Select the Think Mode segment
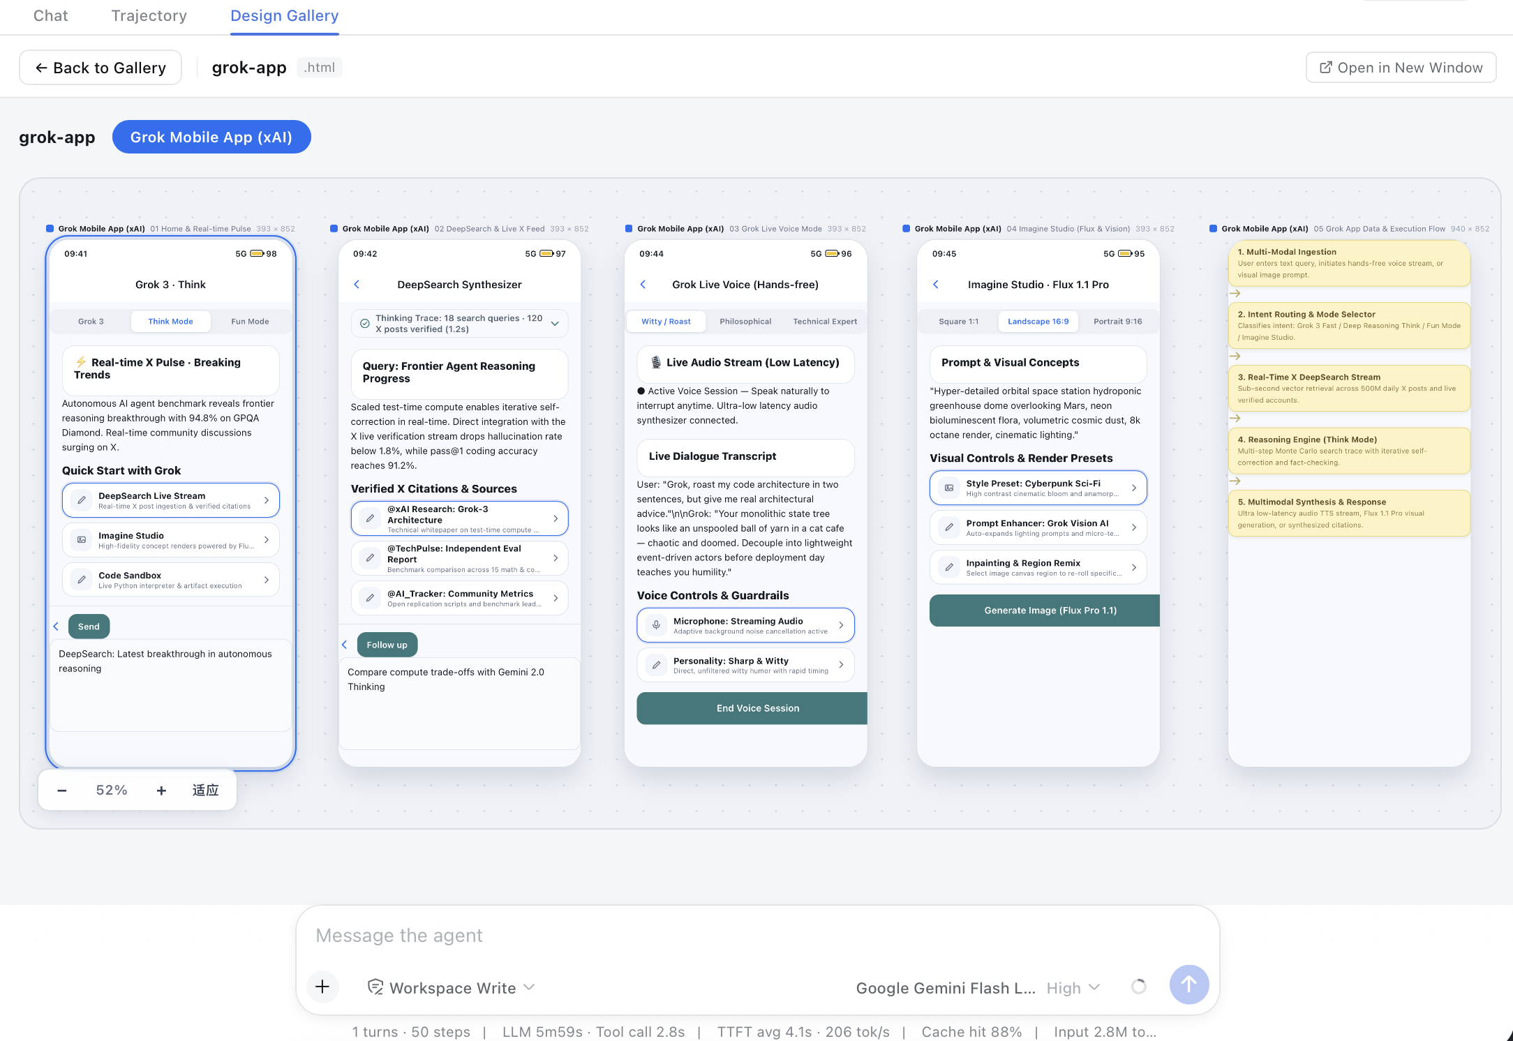1513x1041 pixels. 170,322
